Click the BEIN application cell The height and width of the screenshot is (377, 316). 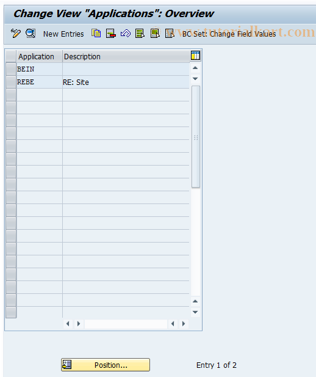40,69
